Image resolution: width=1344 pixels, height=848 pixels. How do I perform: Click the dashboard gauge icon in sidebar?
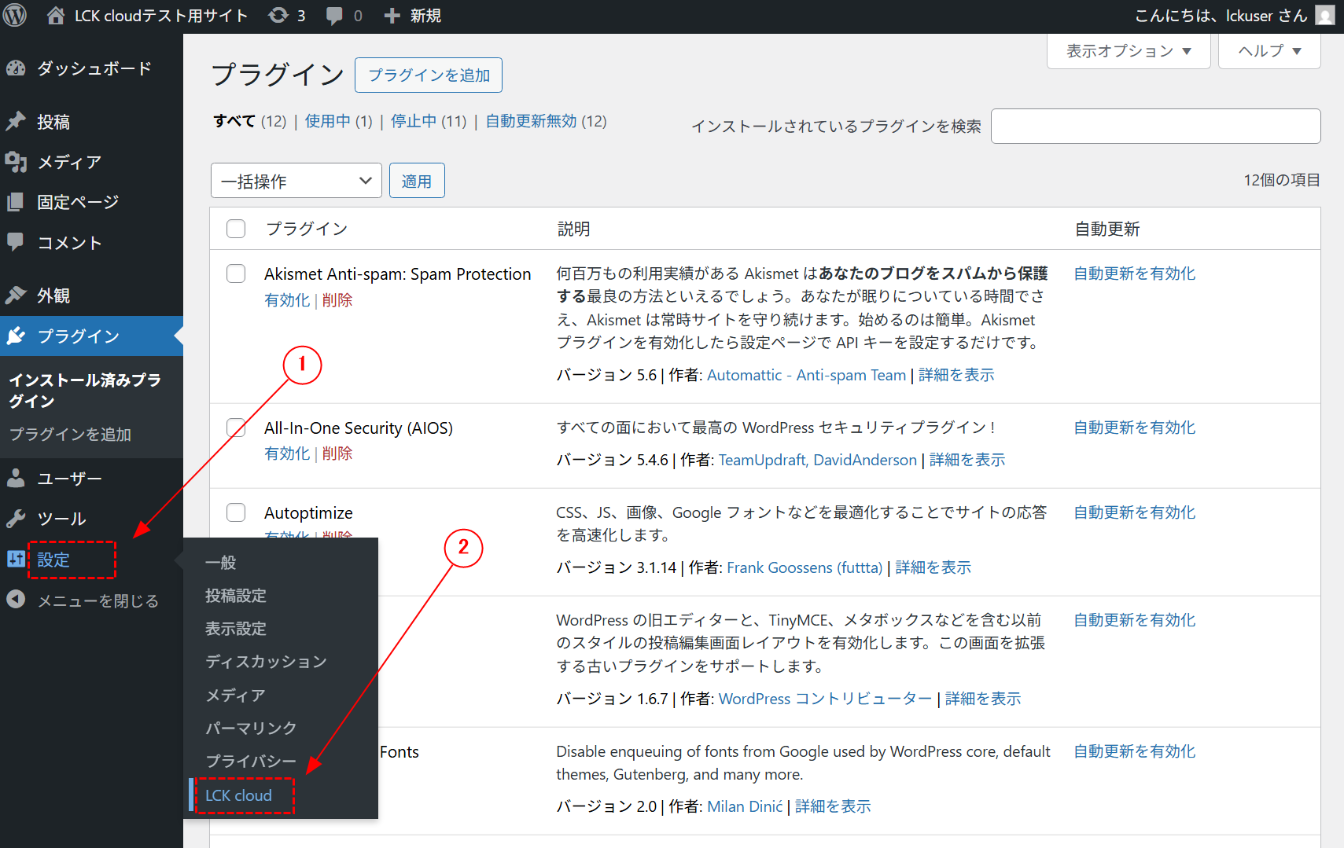tap(16, 68)
